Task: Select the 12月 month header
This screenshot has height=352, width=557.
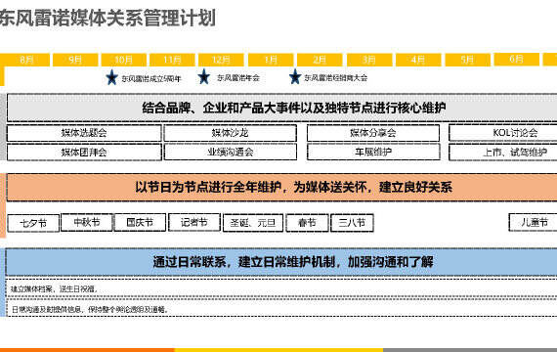Action: (221, 60)
